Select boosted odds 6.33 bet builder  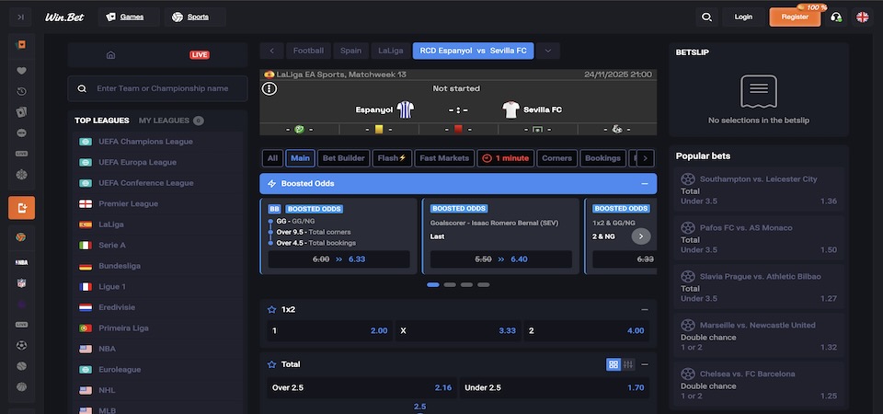339,259
